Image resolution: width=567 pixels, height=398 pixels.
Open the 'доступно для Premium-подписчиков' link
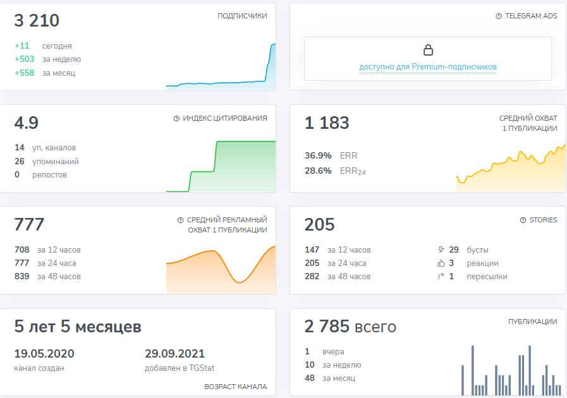click(x=428, y=67)
